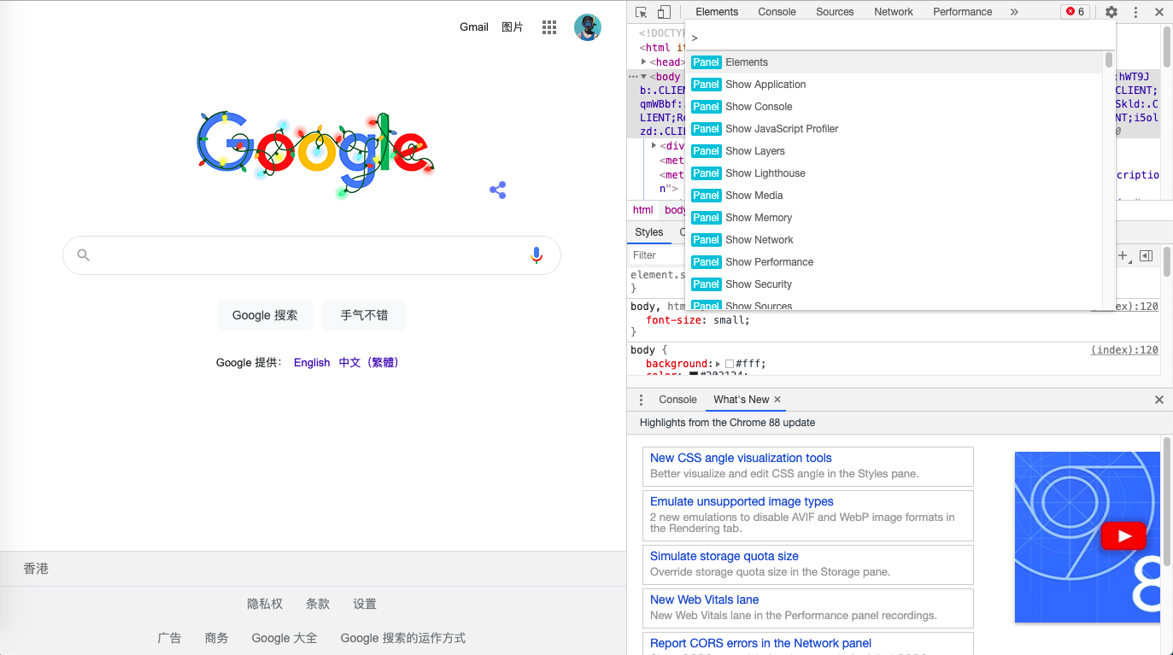Open the 图片 images link

(x=513, y=27)
